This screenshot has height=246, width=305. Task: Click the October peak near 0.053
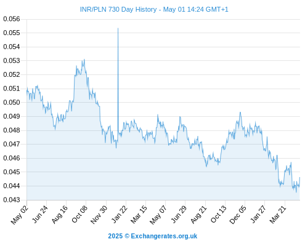84,60
